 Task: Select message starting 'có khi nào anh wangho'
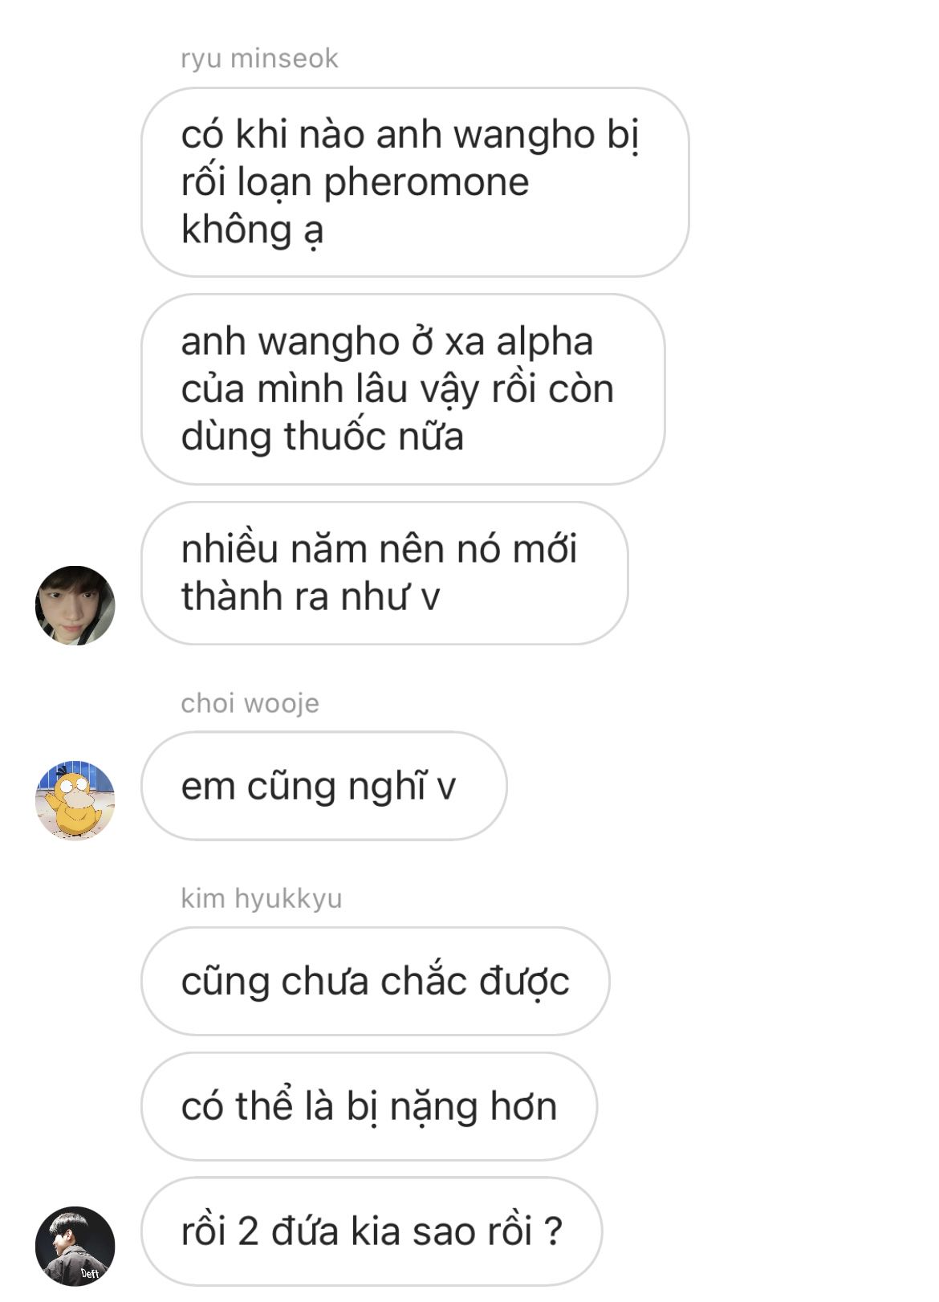click(x=415, y=182)
